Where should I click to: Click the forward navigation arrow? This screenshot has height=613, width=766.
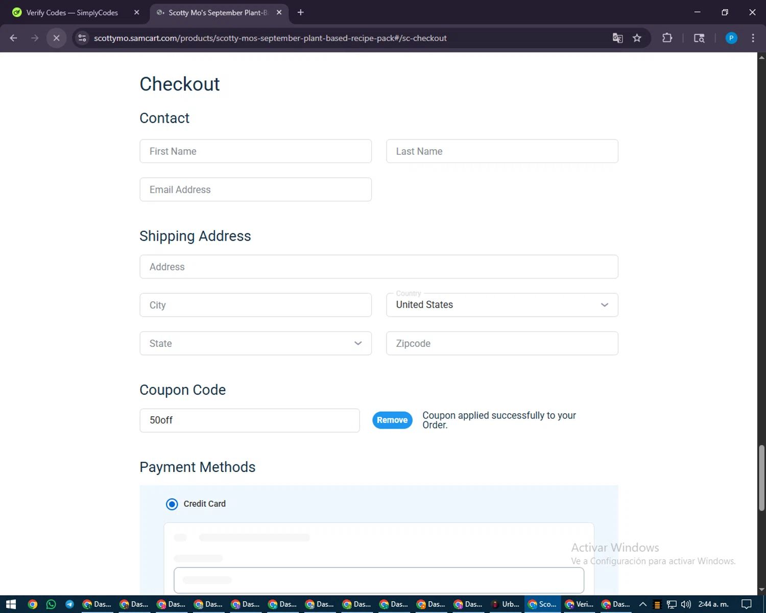click(x=35, y=38)
